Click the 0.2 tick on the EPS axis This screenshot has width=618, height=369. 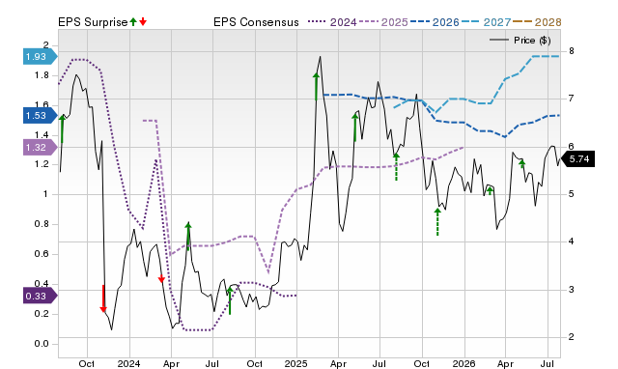[42, 314]
